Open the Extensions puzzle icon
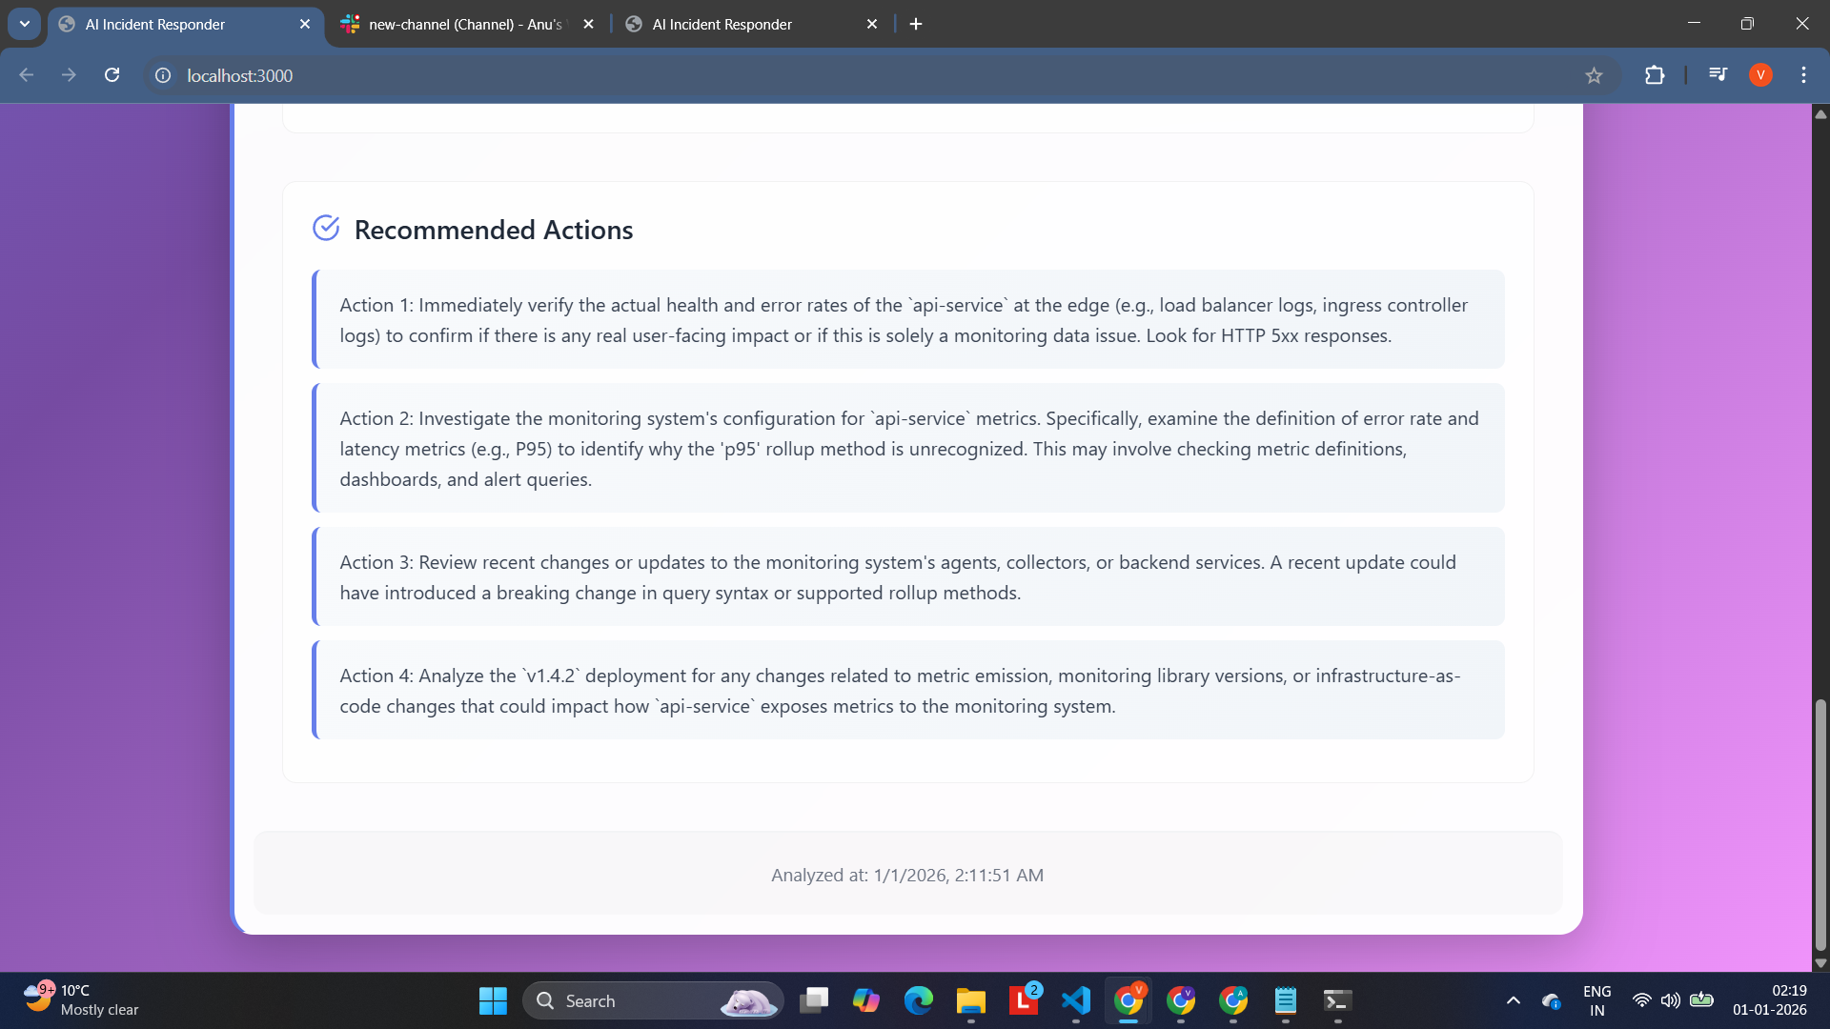Screen dimensions: 1830x1029 (1655, 75)
